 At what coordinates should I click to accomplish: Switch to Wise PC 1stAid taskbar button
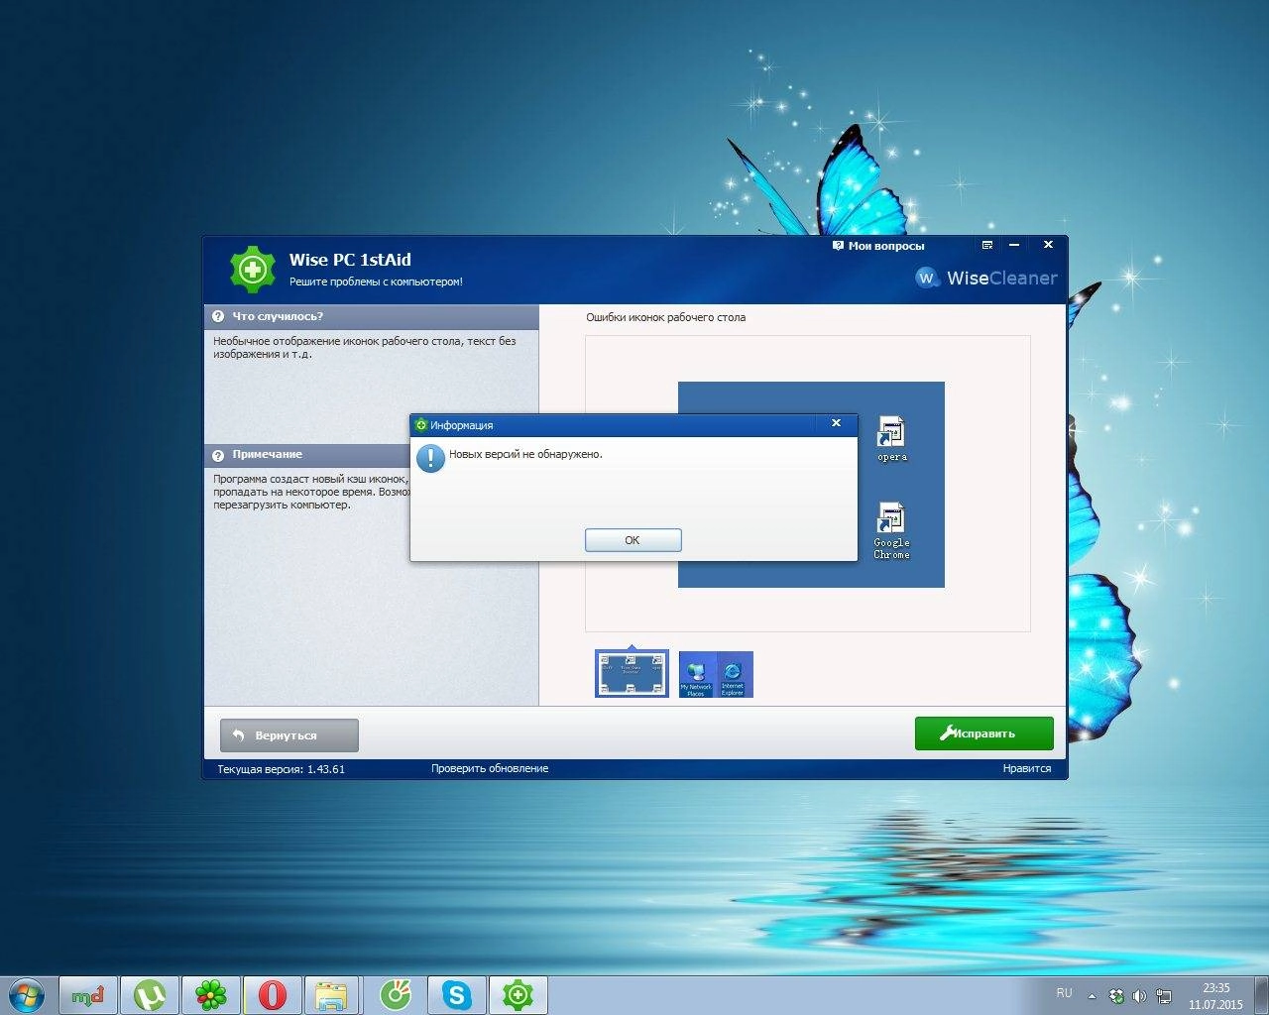[x=519, y=995]
